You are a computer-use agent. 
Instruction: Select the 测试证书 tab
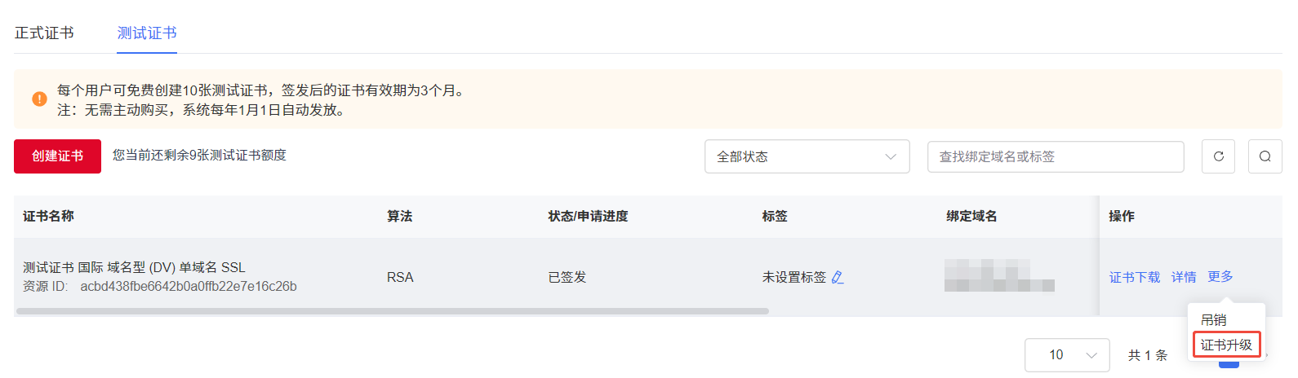tap(147, 33)
